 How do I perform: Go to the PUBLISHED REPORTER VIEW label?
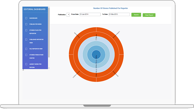(37, 41)
